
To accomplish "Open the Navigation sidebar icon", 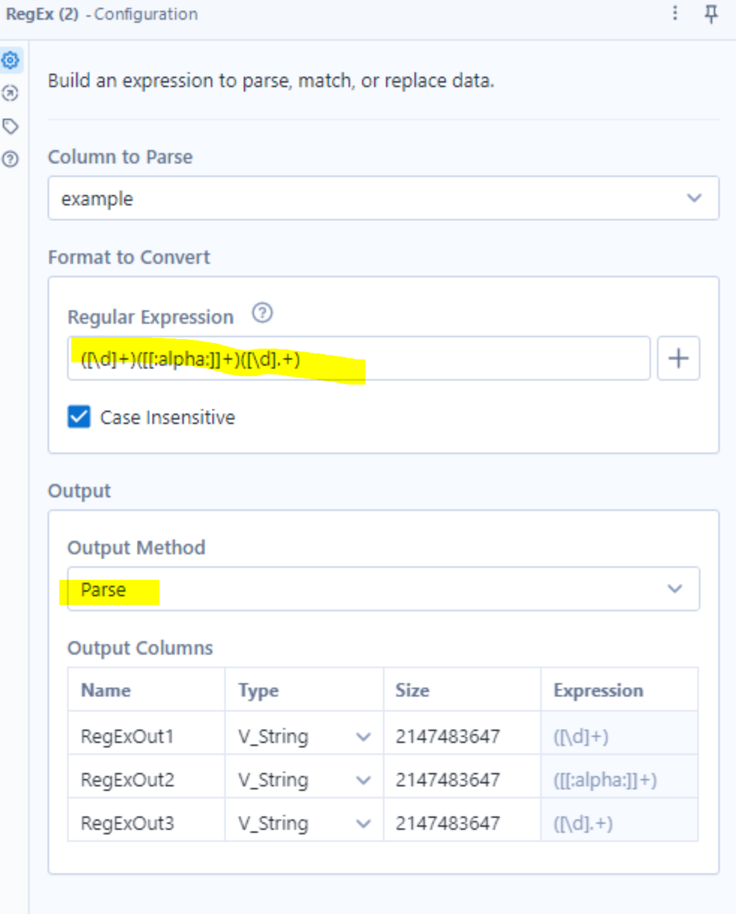I will pyautogui.click(x=11, y=93).
